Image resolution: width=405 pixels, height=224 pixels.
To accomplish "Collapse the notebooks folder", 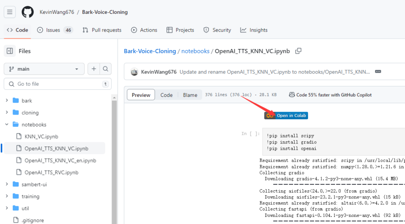I will [x=7, y=124].
